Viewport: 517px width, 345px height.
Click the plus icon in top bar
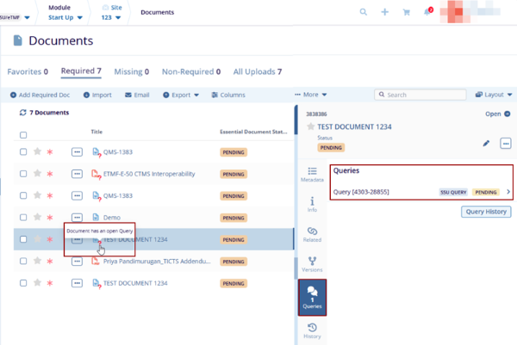[x=384, y=12]
